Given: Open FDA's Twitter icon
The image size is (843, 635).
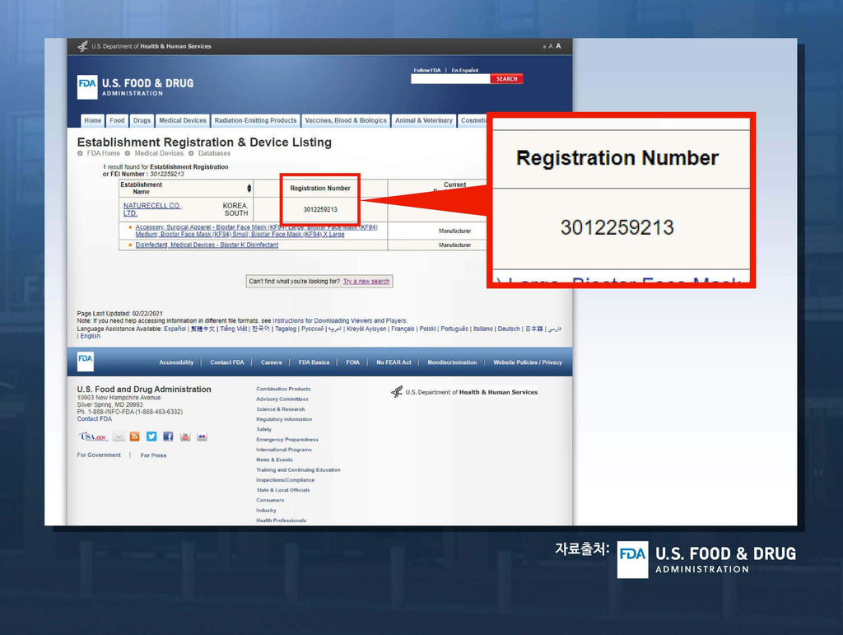Looking at the screenshot, I should [151, 437].
